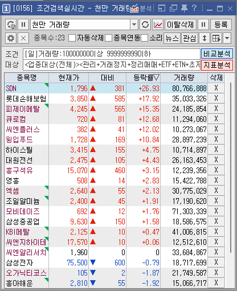Image resolution: width=237 pixels, height=291 pixels.
Task: Click the 이탈삭제 button
Action: pyautogui.click(x=180, y=24)
